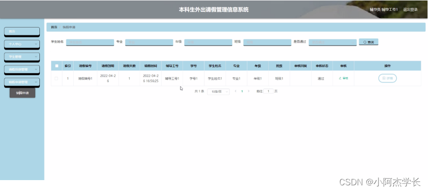Click the 索引 column header
The height and width of the screenshot is (191, 428).
[x=68, y=66]
